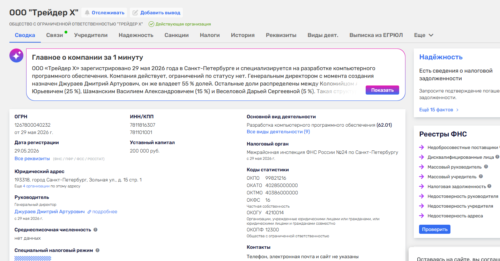500x261 pixels.
Task: Open the Учредители tab
Action: tap(91, 35)
